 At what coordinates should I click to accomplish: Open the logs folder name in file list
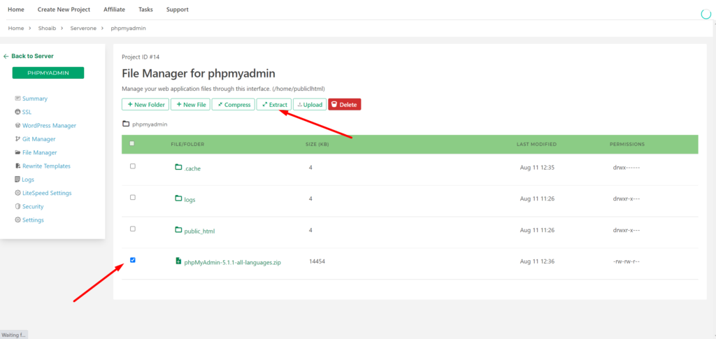tap(190, 200)
